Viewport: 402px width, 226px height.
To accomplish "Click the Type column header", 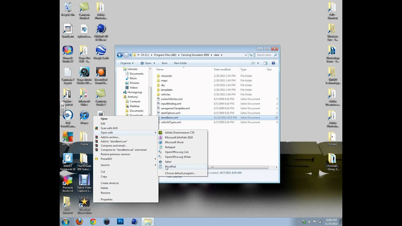I will (253, 69).
